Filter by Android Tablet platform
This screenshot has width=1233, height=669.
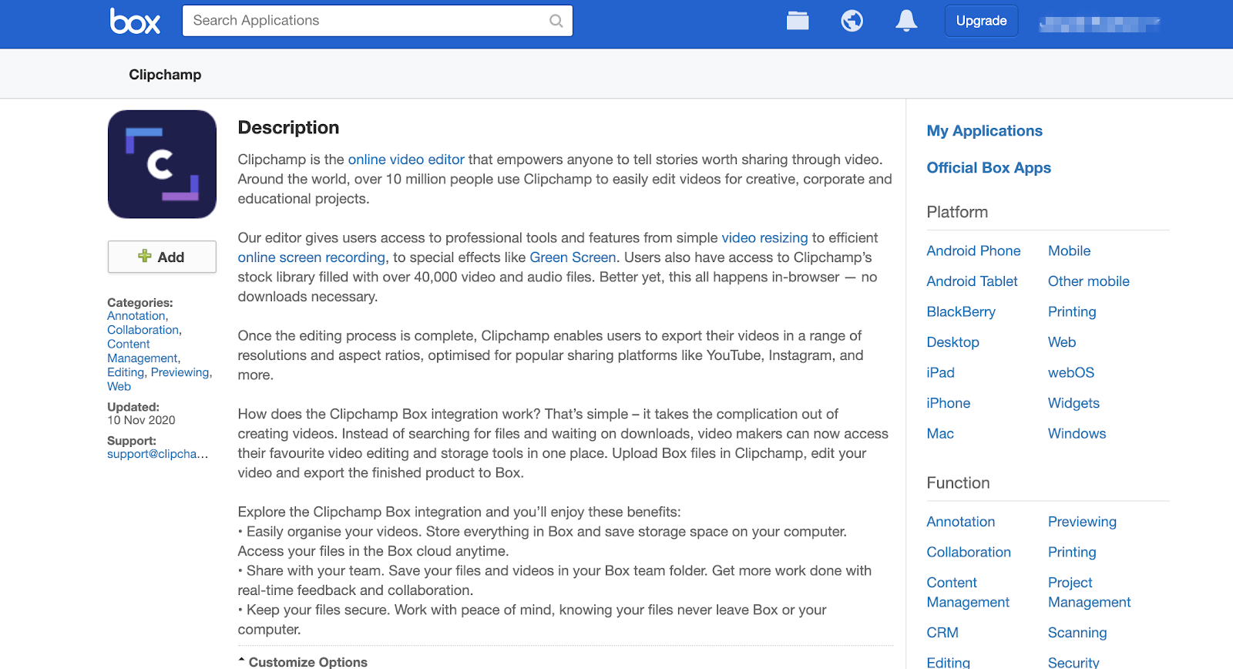click(972, 281)
